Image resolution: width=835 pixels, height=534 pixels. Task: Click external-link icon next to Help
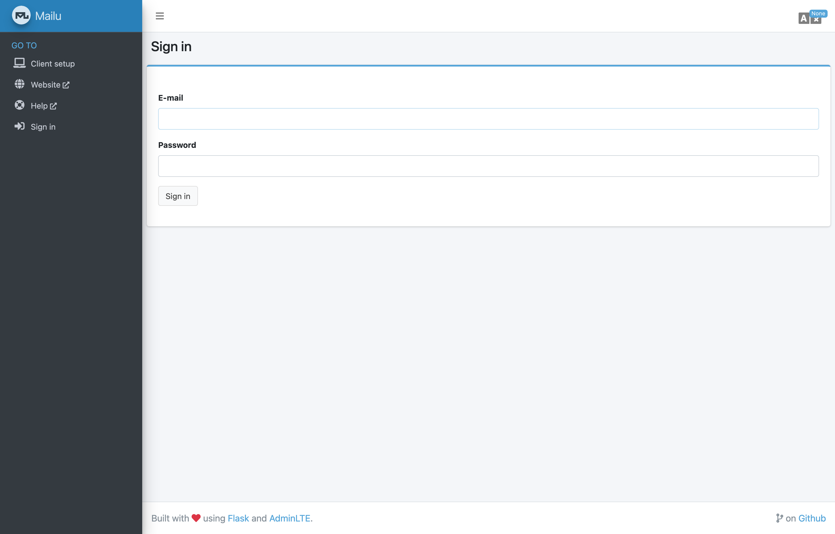tap(53, 106)
